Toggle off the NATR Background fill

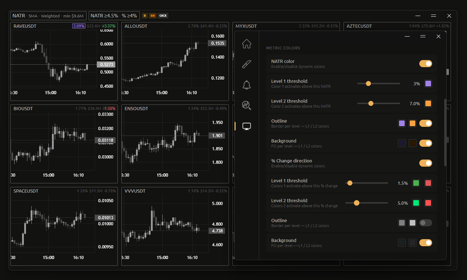(x=425, y=143)
